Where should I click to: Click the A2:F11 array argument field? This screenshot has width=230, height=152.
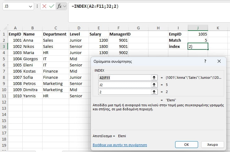(x=125, y=78)
